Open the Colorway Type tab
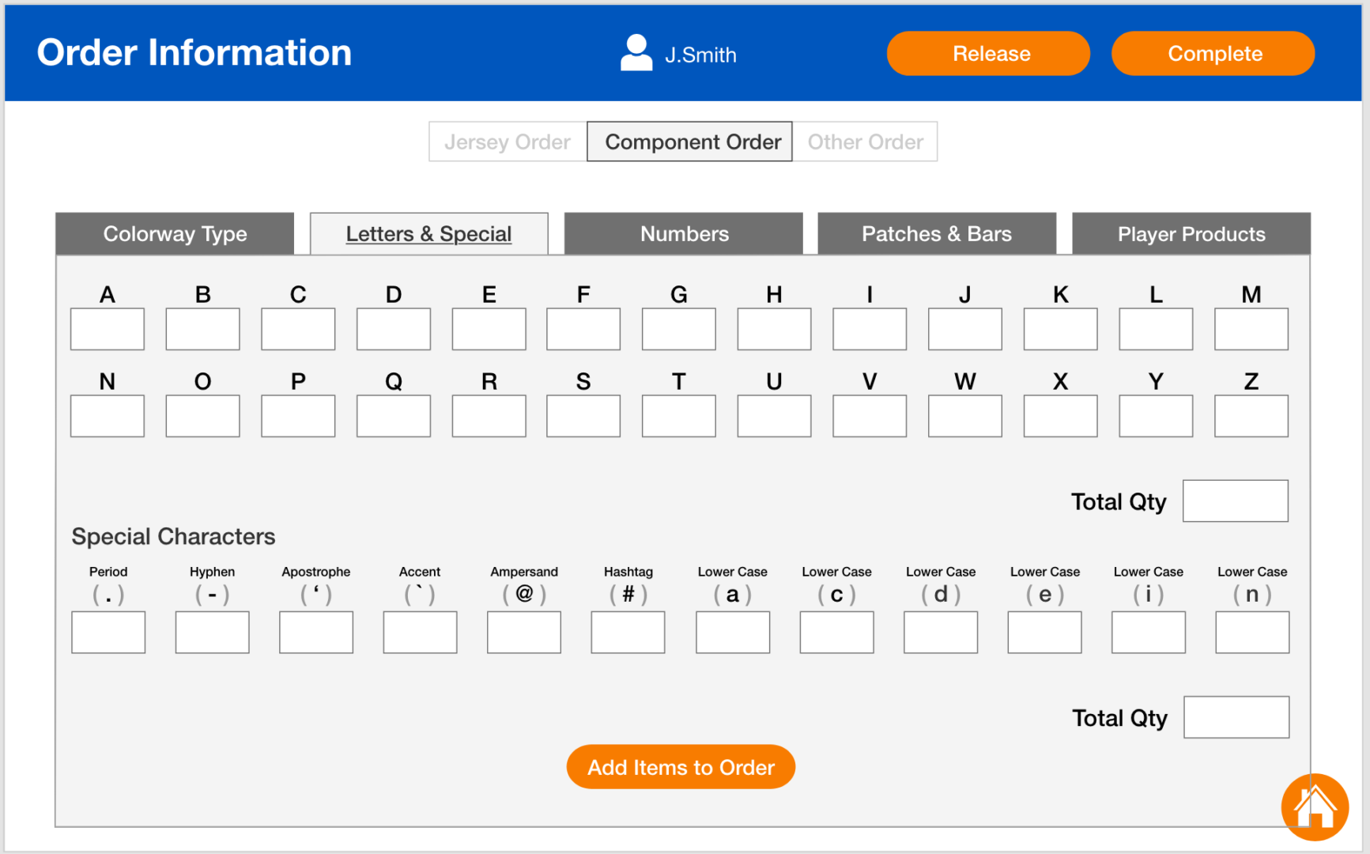1370x854 pixels. [175, 234]
